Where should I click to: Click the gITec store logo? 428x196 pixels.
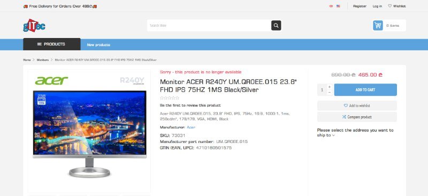pyautogui.click(x=34, y=25)
